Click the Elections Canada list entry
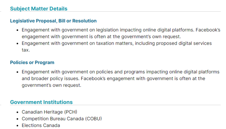The image size is (226, 129). (41, 125)
